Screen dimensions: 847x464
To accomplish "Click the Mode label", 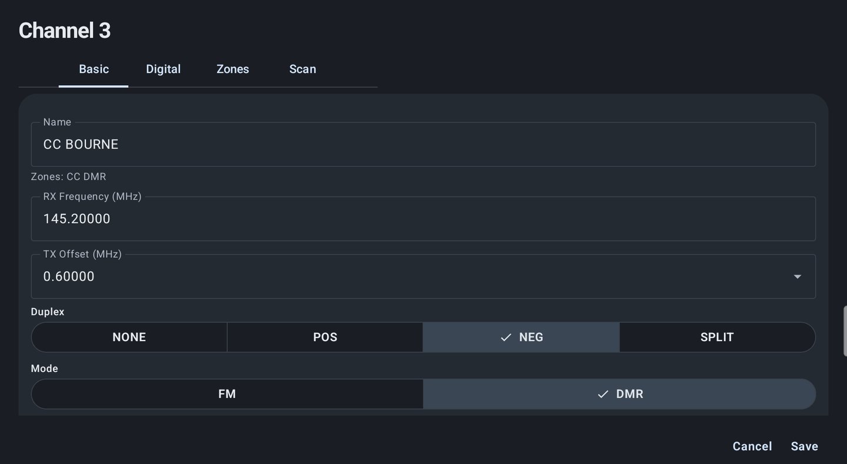I will 45,369.
